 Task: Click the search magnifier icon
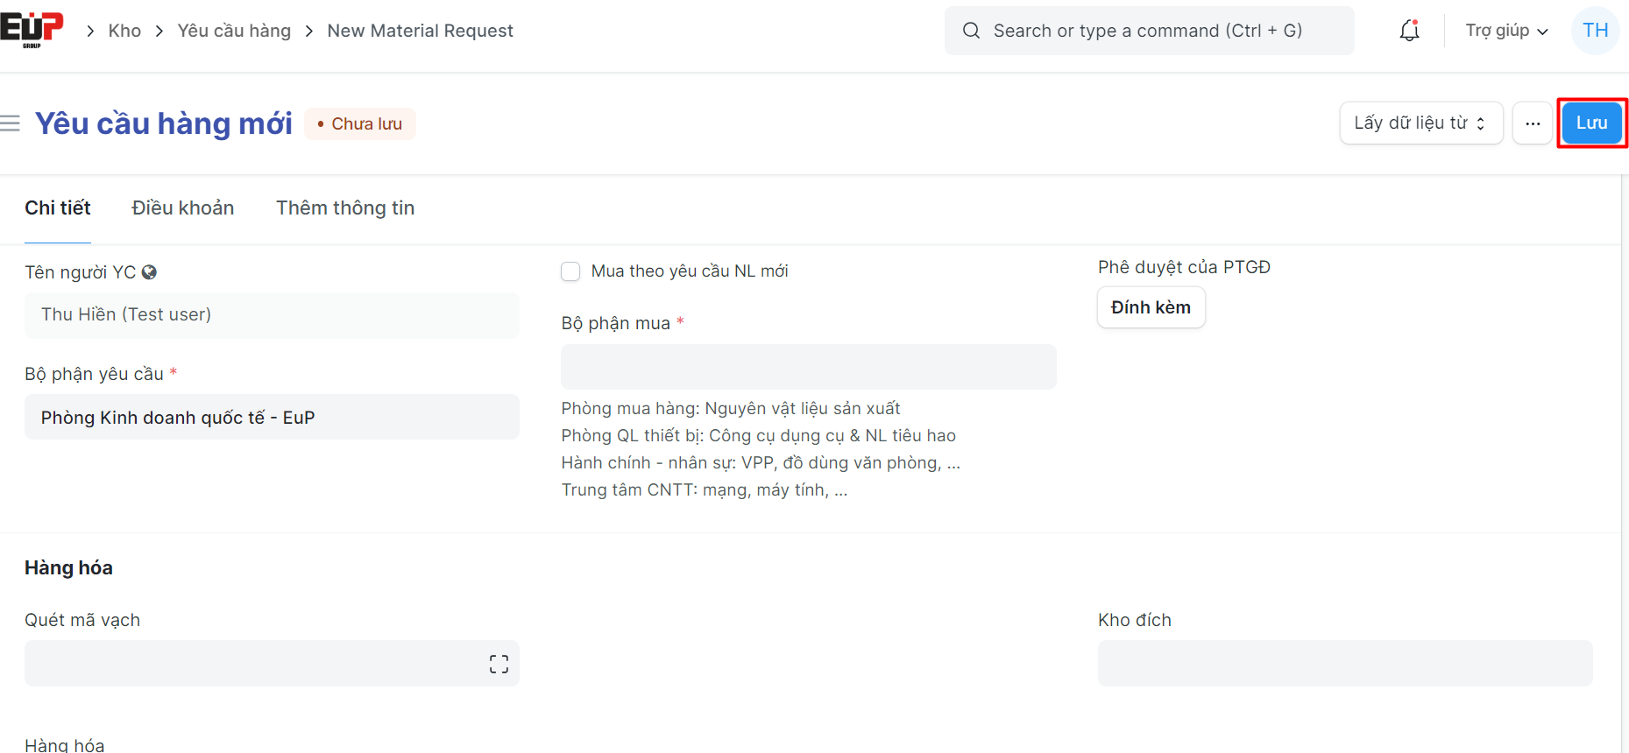click(971, 31)
